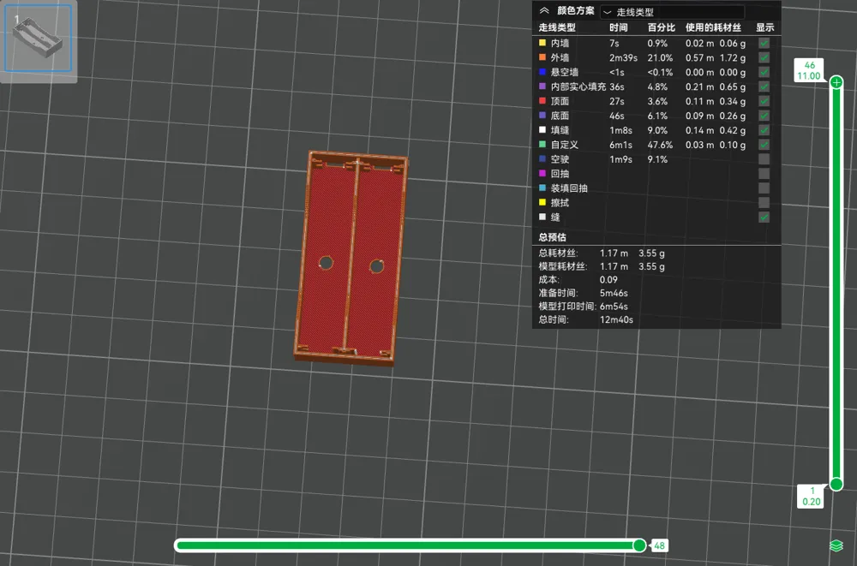Uncheck the 缝 seam display checkbox
The image size is (857, 566).
point(764,217)
